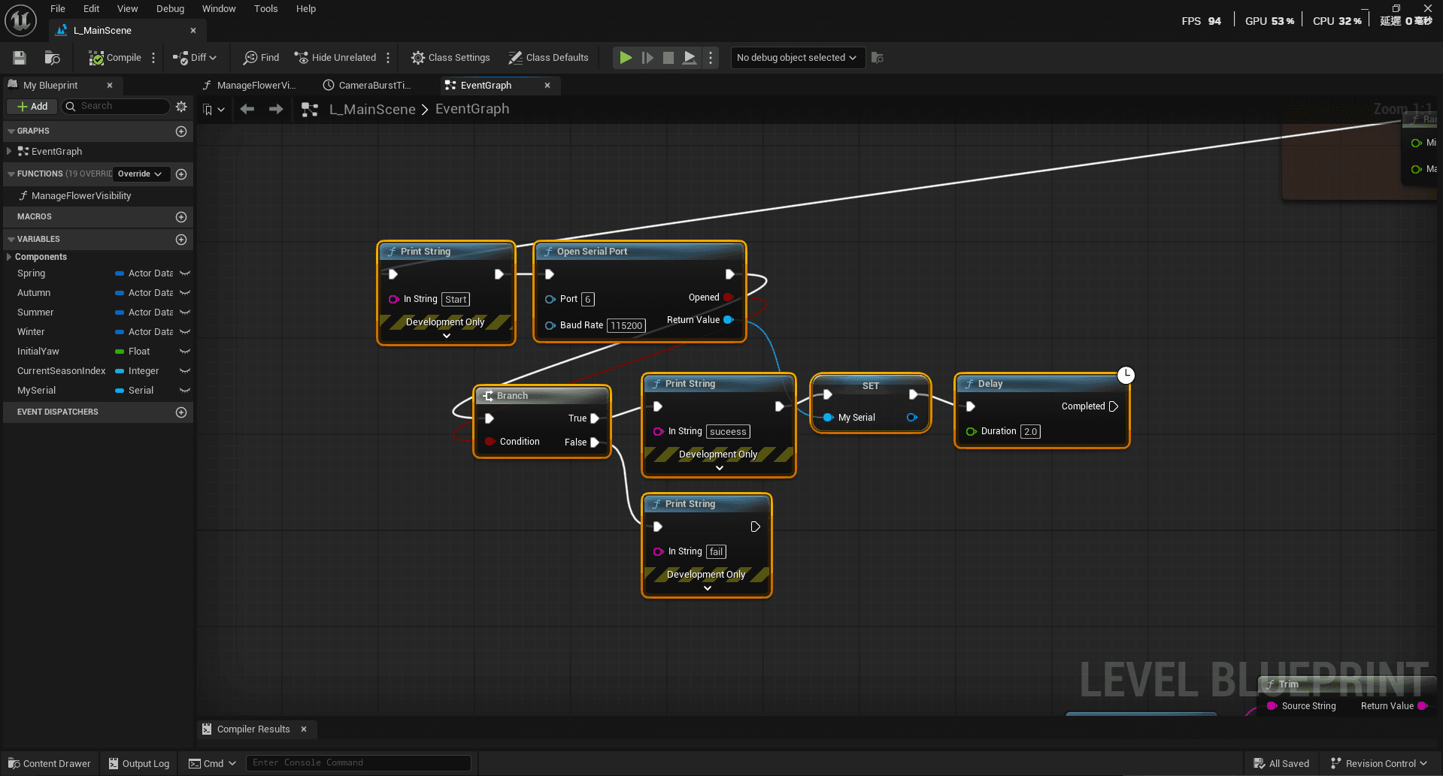The width and height of the screenshot is (1443, 776).
Task: Toggle the eye icon next to Spring variable
Action: [x=185, y=273]
